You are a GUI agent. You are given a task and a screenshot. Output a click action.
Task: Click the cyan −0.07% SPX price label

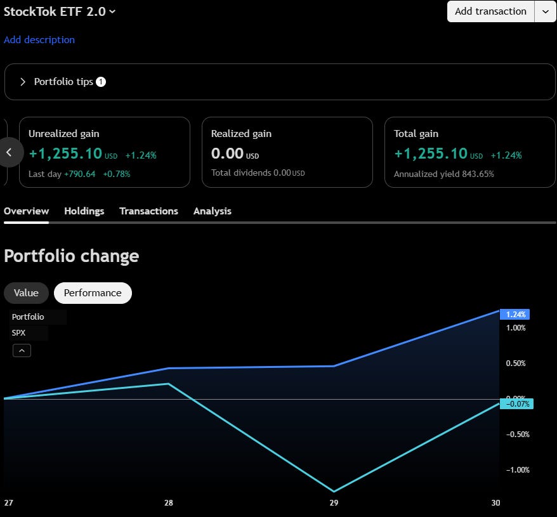(x=517, y=403)
